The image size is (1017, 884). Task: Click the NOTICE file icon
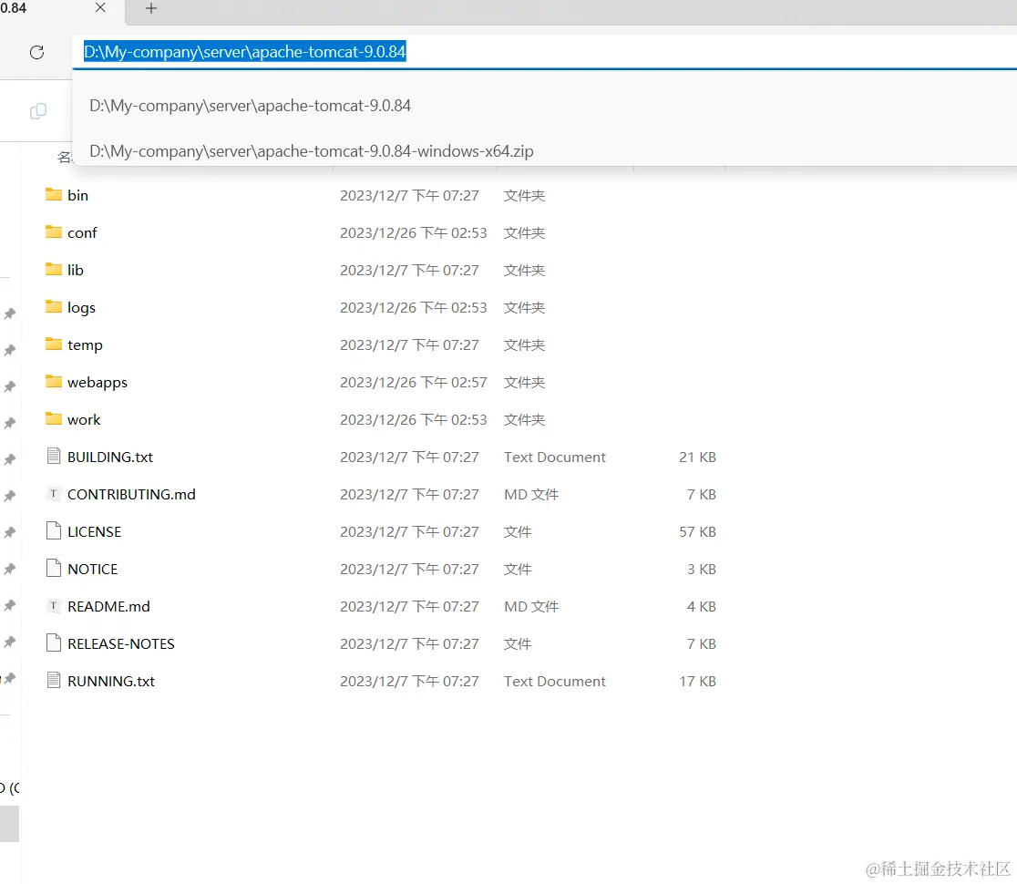tap(54, 568)
